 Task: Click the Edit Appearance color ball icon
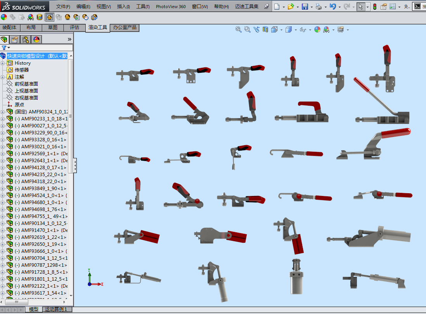pyautogui.click(x=4, y=17)
